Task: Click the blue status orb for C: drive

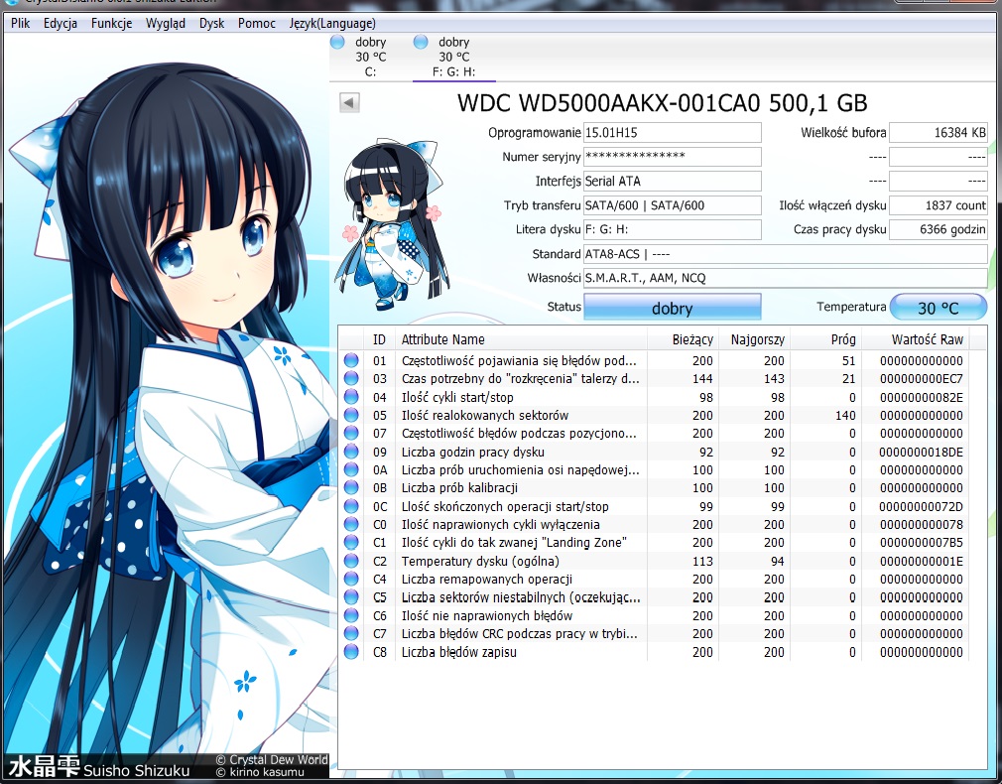Action: (337, 43)
